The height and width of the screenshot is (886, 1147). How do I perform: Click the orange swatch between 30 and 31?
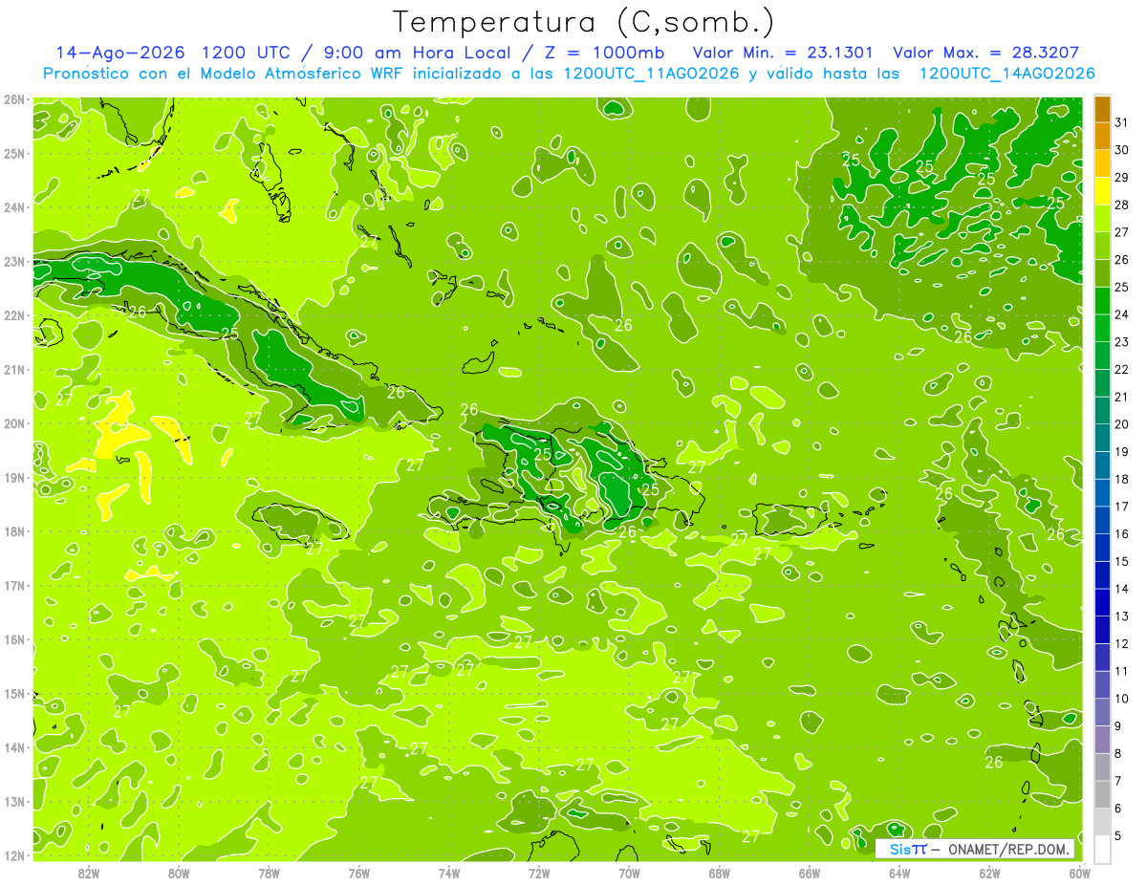(x=1102, y=137)
